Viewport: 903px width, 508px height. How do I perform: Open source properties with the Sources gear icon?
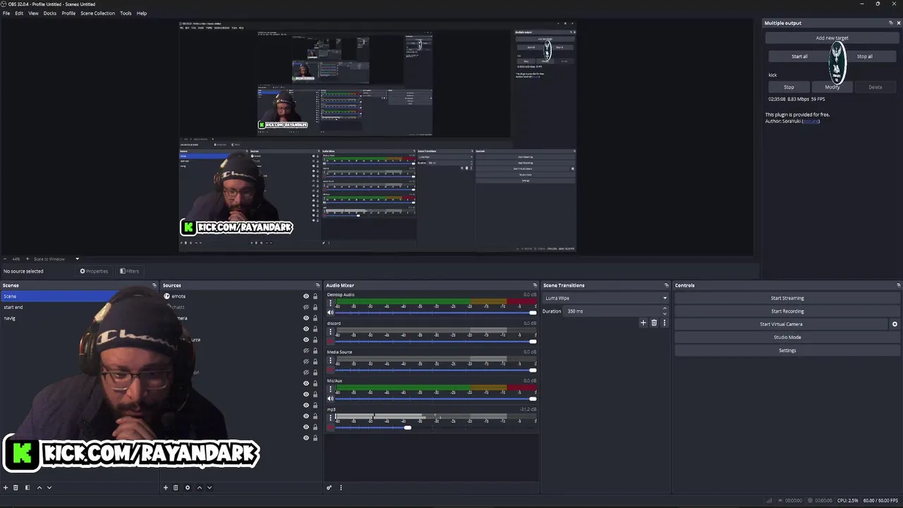pos(187,488)
